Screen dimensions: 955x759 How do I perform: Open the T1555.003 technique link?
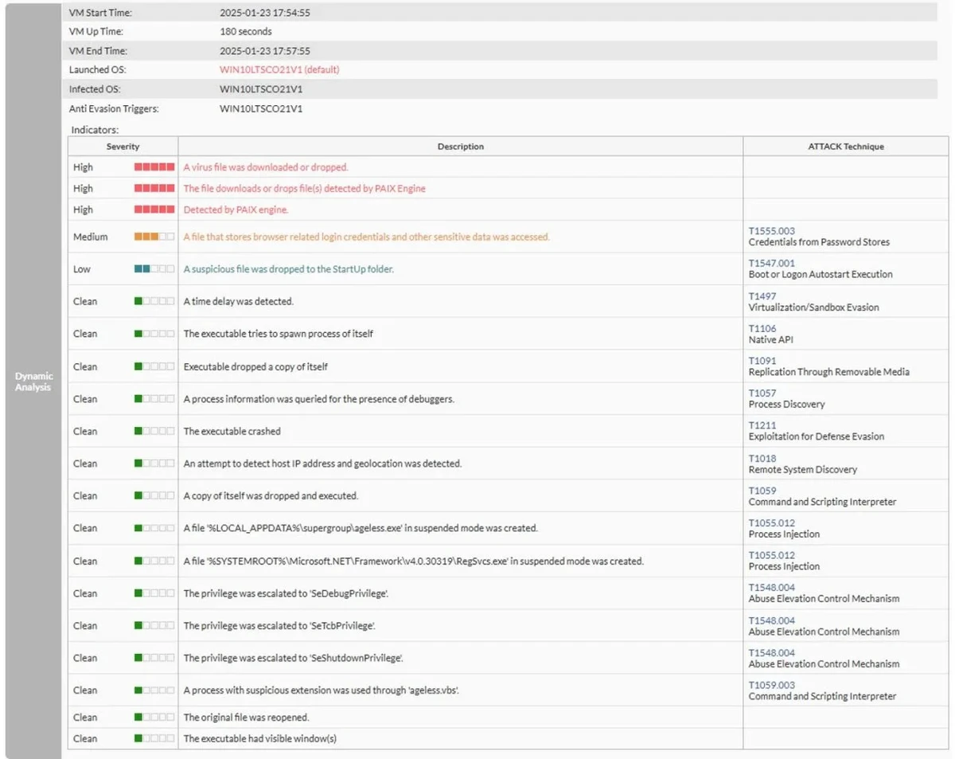(771, 231)
